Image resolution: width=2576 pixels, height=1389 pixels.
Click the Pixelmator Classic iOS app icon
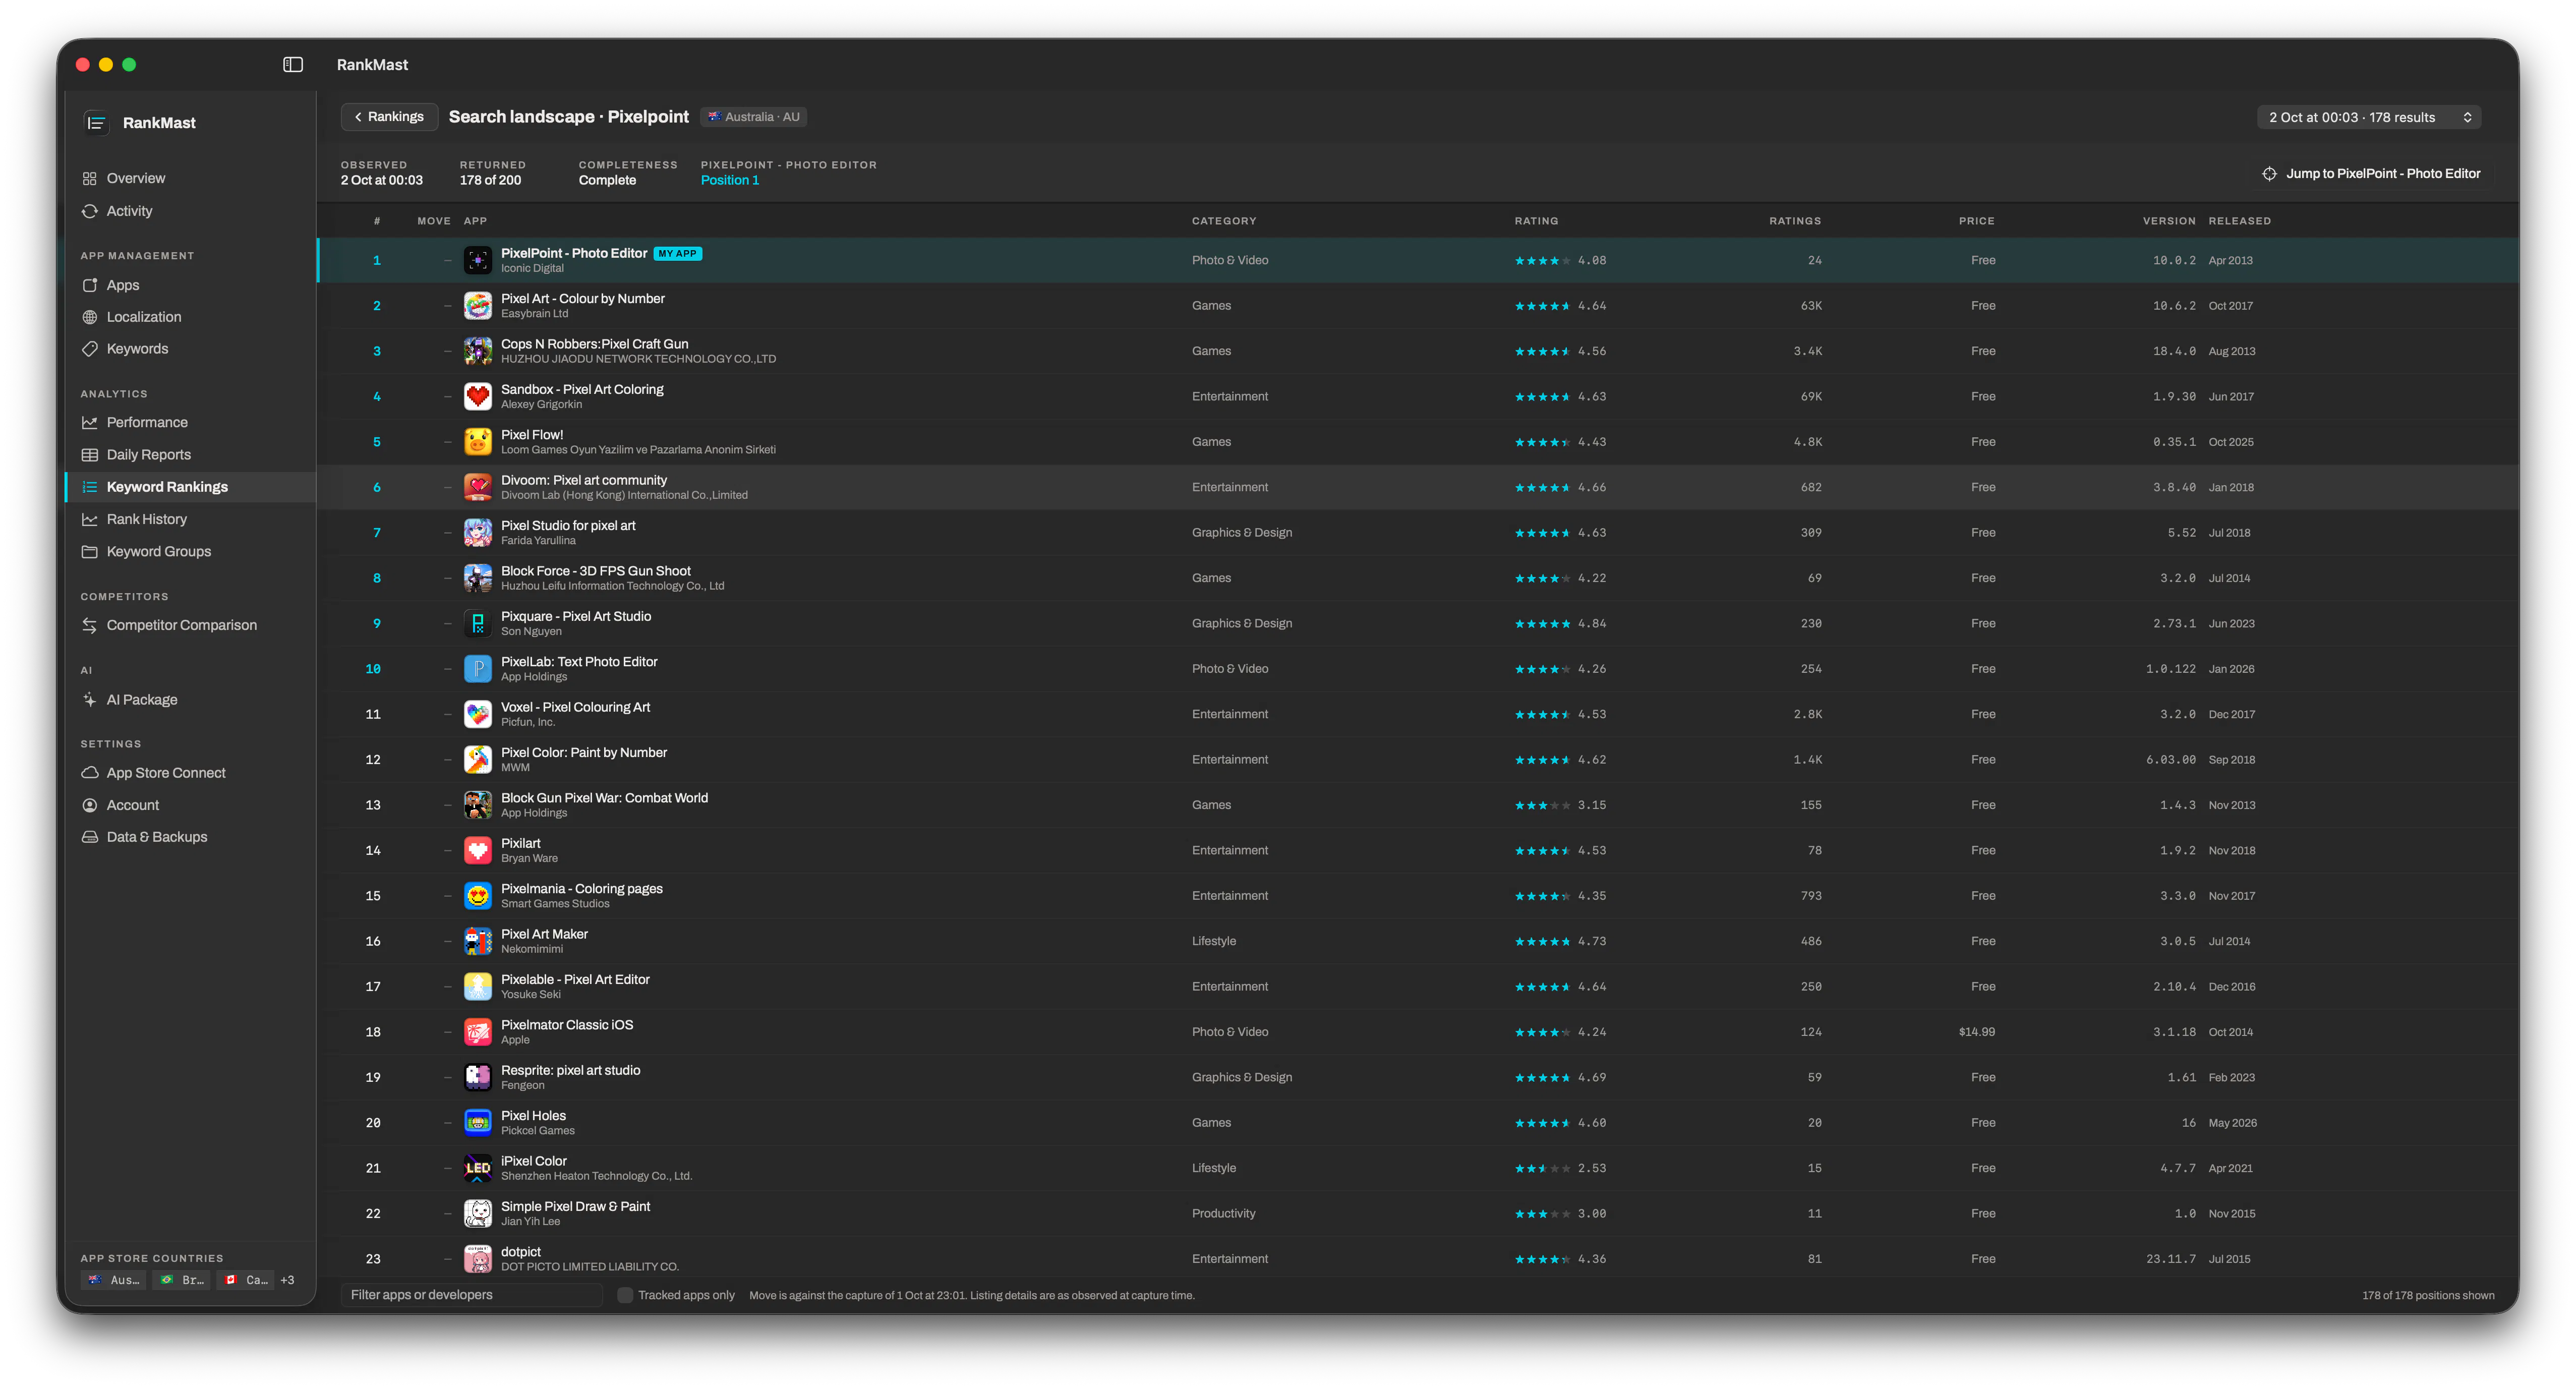point(478,1032)
